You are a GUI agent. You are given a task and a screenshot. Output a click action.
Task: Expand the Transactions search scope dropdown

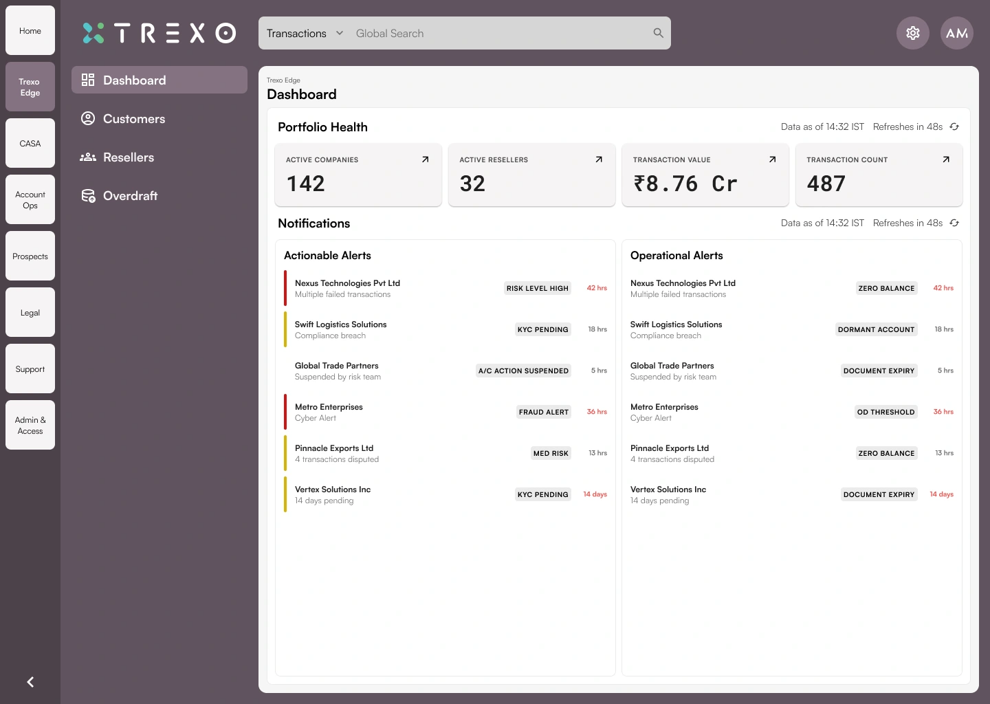click(x=305, y=33)
